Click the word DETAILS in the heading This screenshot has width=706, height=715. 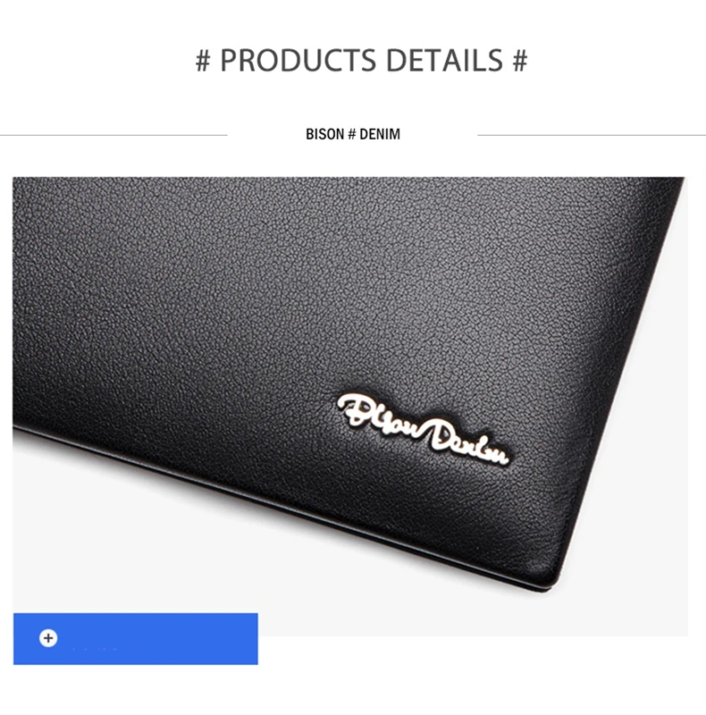click(445, 60)
